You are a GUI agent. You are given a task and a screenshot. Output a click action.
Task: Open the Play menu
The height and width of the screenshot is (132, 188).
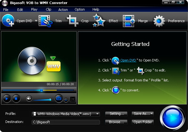(x=34, y=10)
